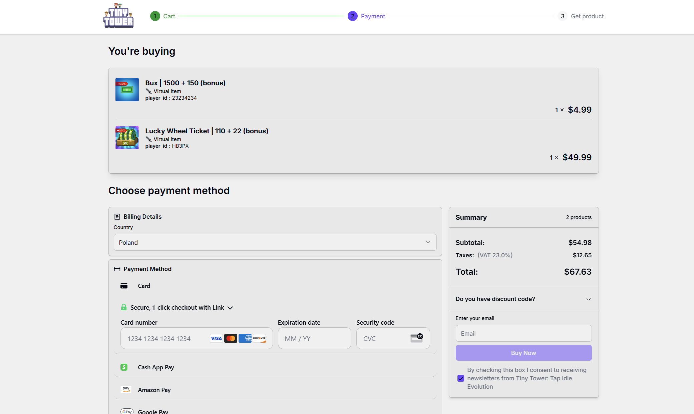This screenshot has width=694, height=414.
Task: Click the Lucky Wheel Ticket thumbnail
Action: (x=127, y=138)
